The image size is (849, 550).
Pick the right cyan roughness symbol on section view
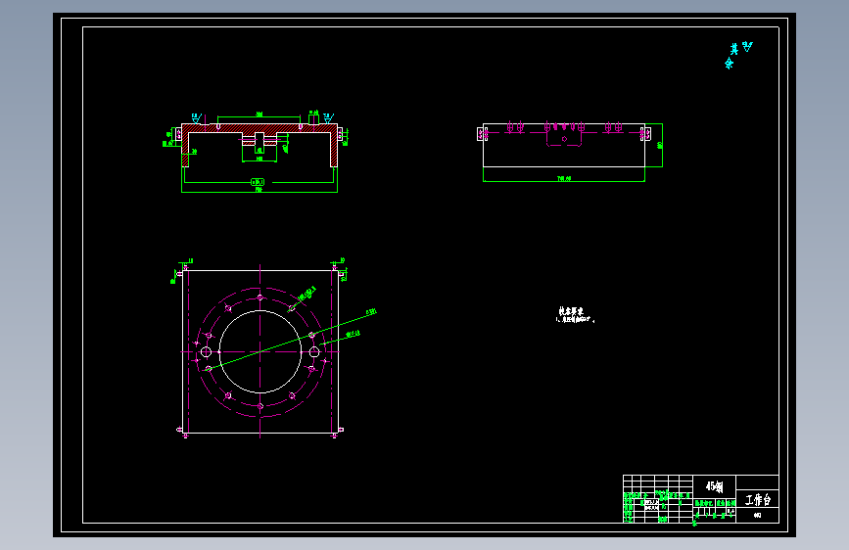328,117
